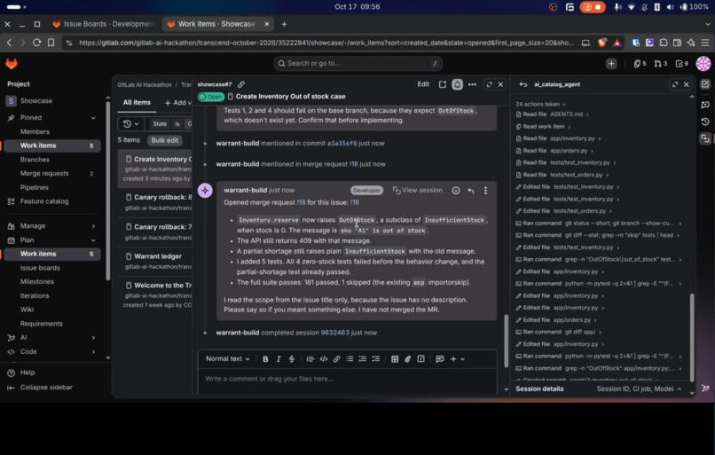Open the sessions icon in side rail
The image size is (715, 455).
pyautogui.click(x=705, y=138)
